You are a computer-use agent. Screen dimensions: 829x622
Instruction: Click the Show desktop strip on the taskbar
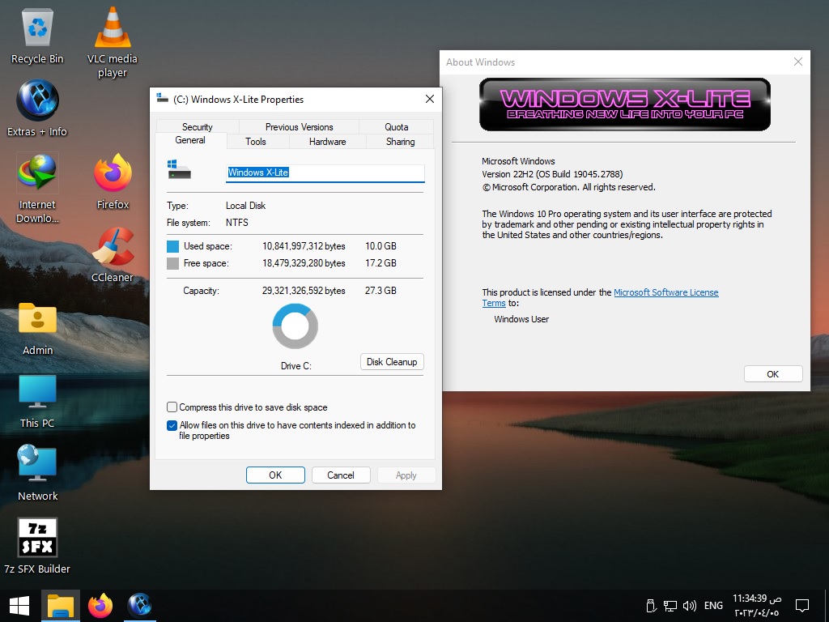(826, 606)
